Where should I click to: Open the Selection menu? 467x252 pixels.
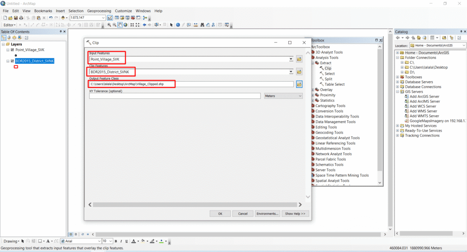pyautogui.click(x=76, y=11)
